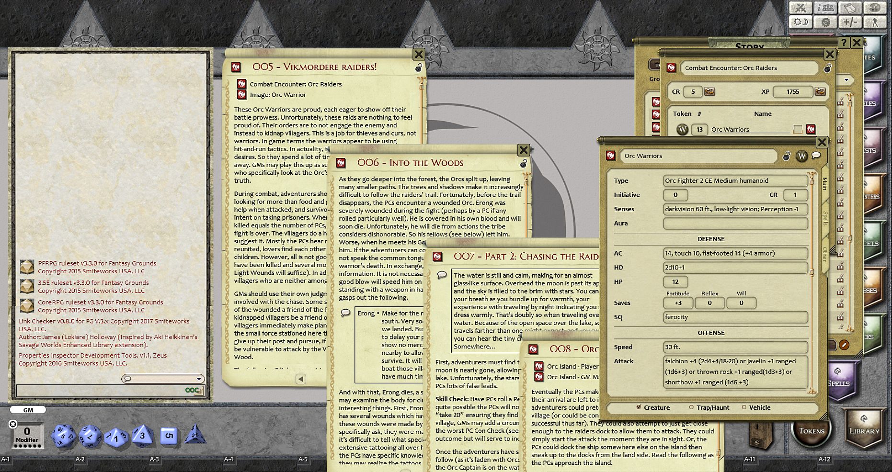Image resolution: width=892 pixels, height=472 pixels.
Task: Open Image: Orc Warrior link text
Action: pos(278,95)
